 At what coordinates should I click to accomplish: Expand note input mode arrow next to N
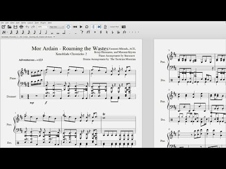[7, 32]
